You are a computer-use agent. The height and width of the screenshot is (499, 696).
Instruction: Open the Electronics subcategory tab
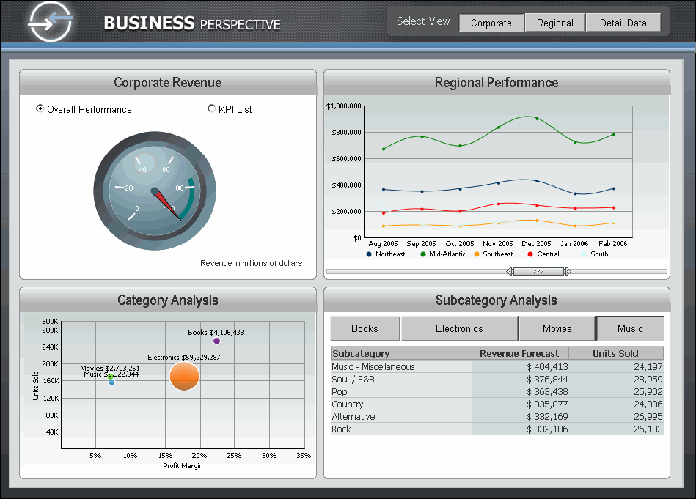pyautogui.click(x=459, y=328)
